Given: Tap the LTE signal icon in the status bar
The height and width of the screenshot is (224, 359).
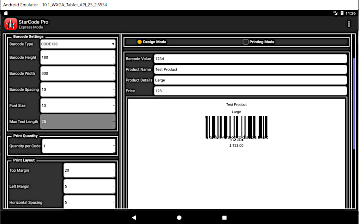Looking at the screenshot, I should pyautogui.click(x=335, y=13).
